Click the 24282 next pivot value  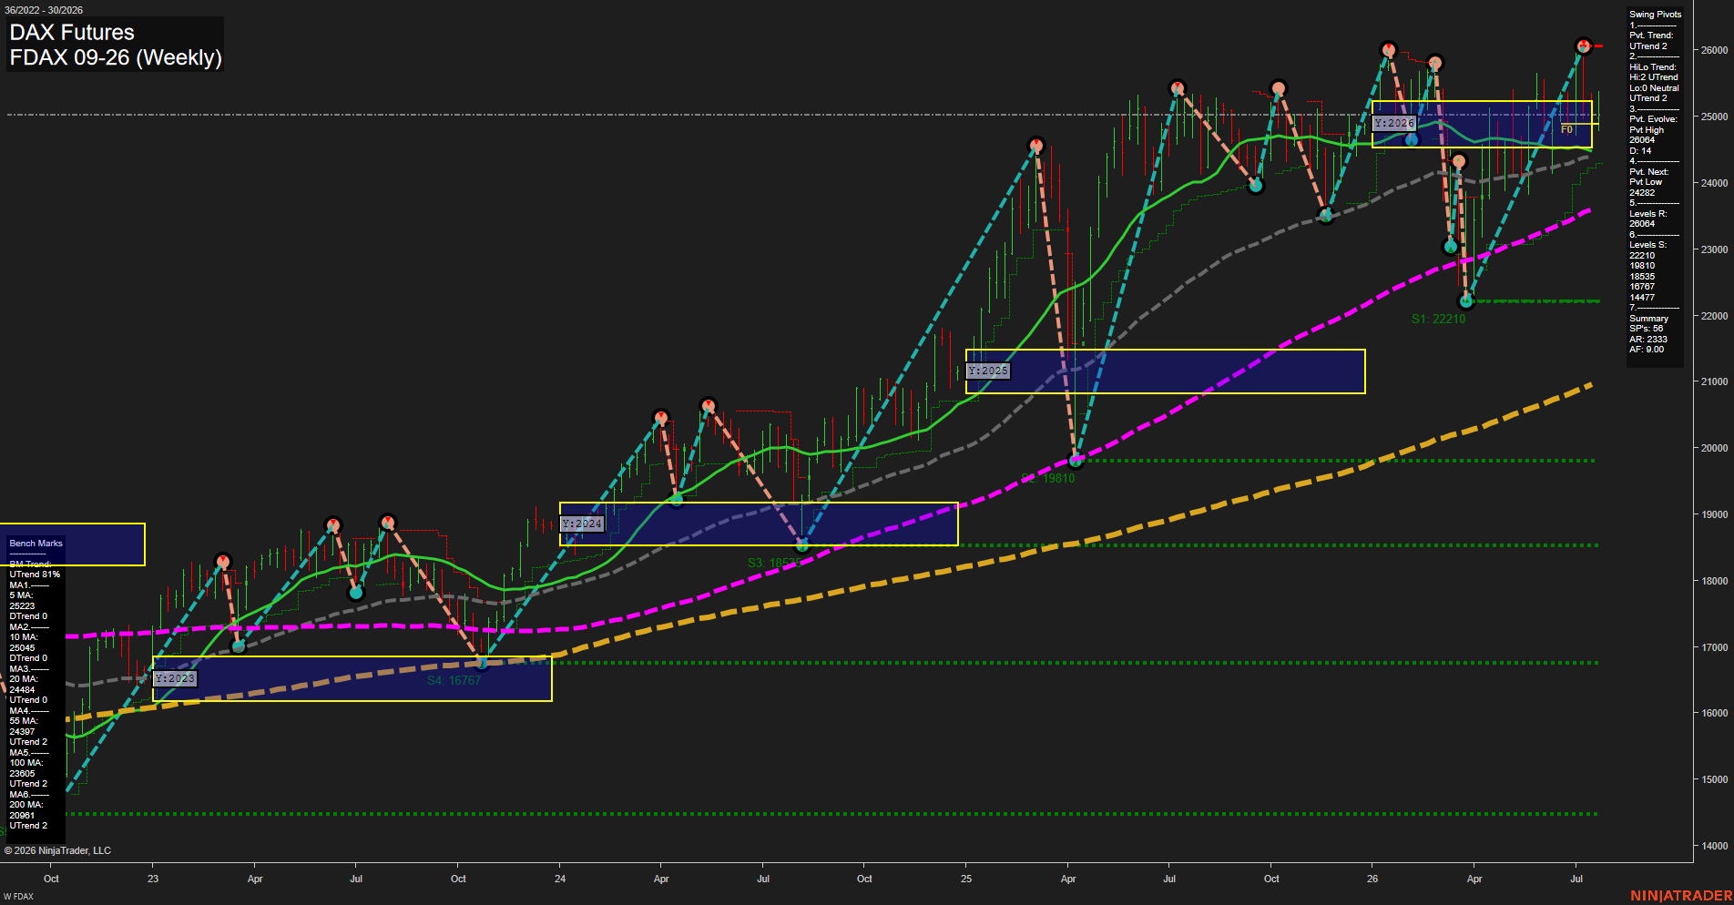[1642, 193]
